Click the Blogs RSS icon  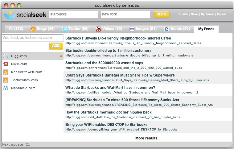33,29
